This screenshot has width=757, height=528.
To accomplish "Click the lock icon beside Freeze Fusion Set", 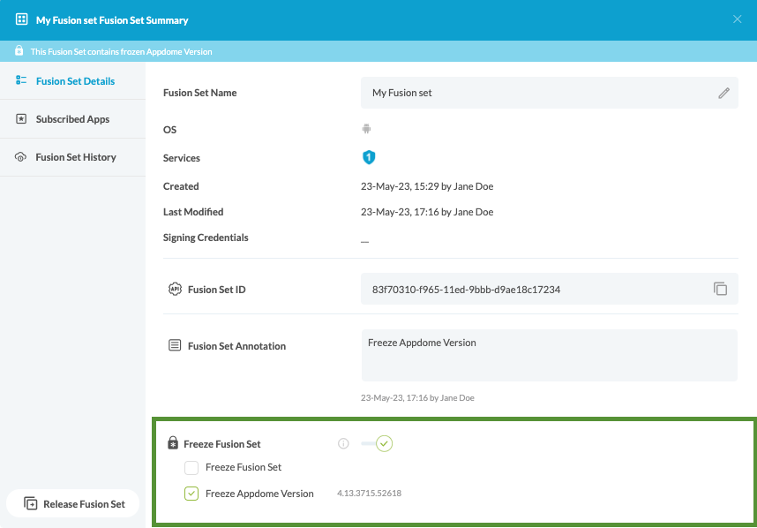I will pos(173,443).
